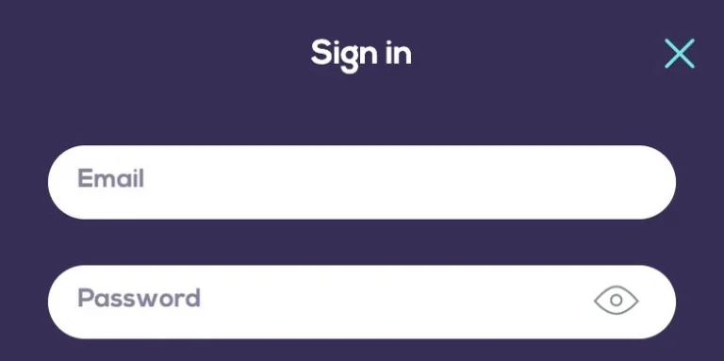Unmask password via the eye symbol
This screenshot has width=724, height=361.
616,300
